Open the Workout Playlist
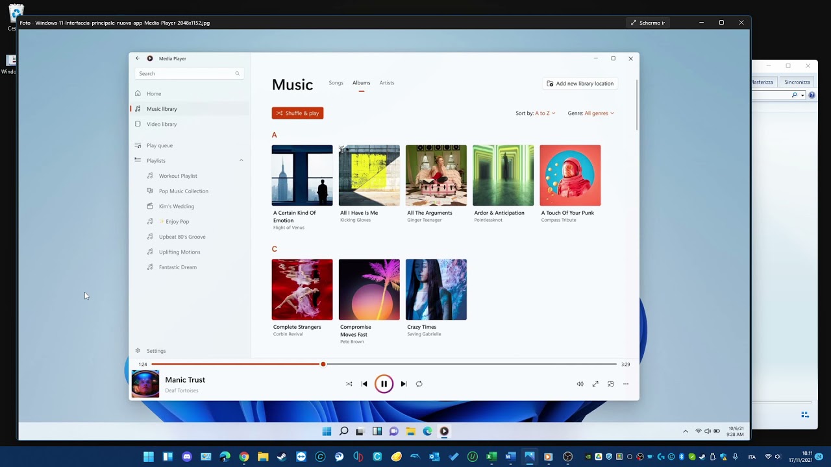The image size is (831, 467). (178, 176)
